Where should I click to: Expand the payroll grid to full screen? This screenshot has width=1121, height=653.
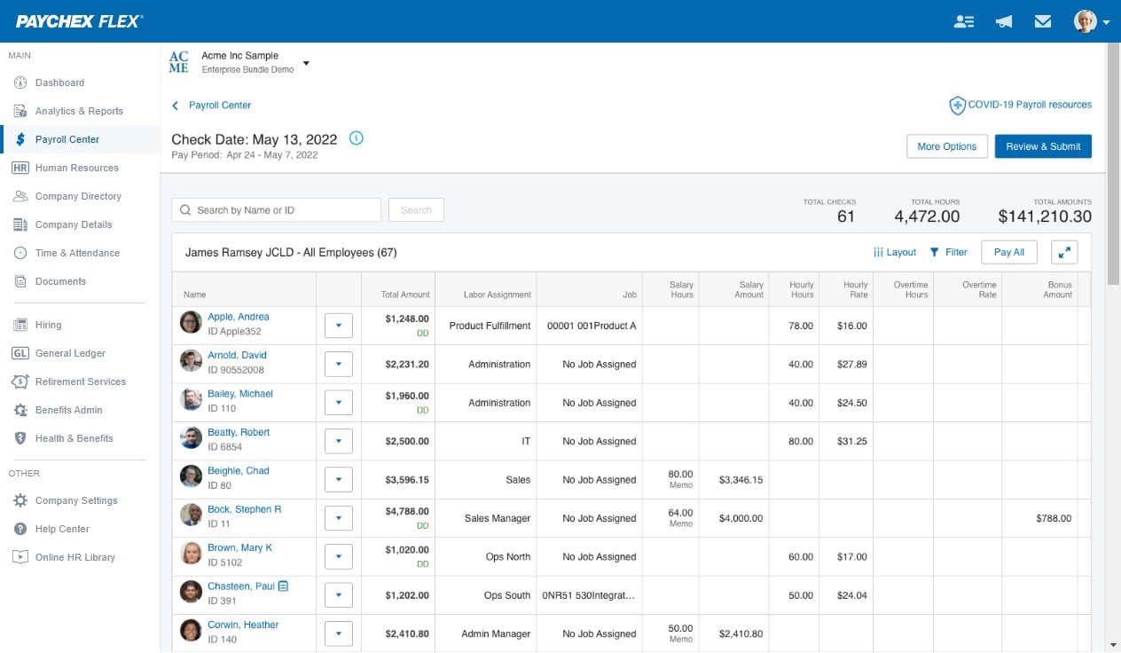coord(1064,252)
